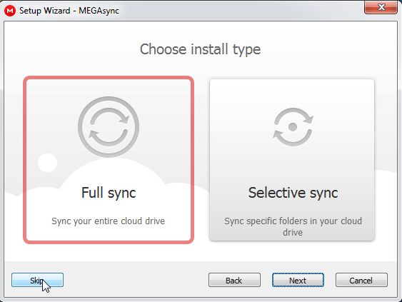Close the Setup Wizard window
This screenshot has height=302, width=402.
point(381,7)
